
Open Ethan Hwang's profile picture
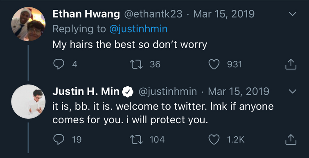point(28,24)
